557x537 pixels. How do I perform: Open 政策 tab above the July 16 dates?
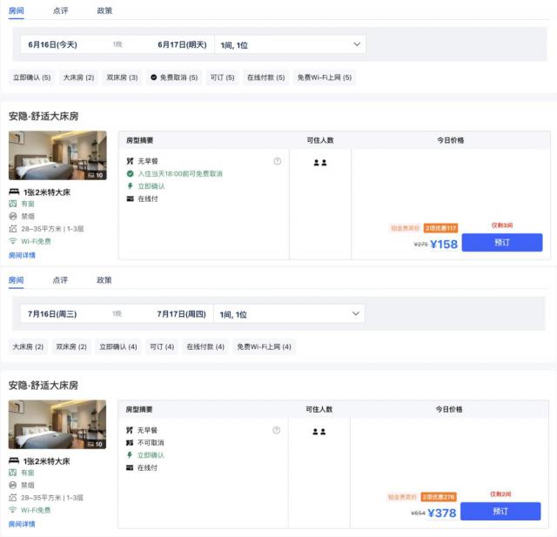click(104, 280)
